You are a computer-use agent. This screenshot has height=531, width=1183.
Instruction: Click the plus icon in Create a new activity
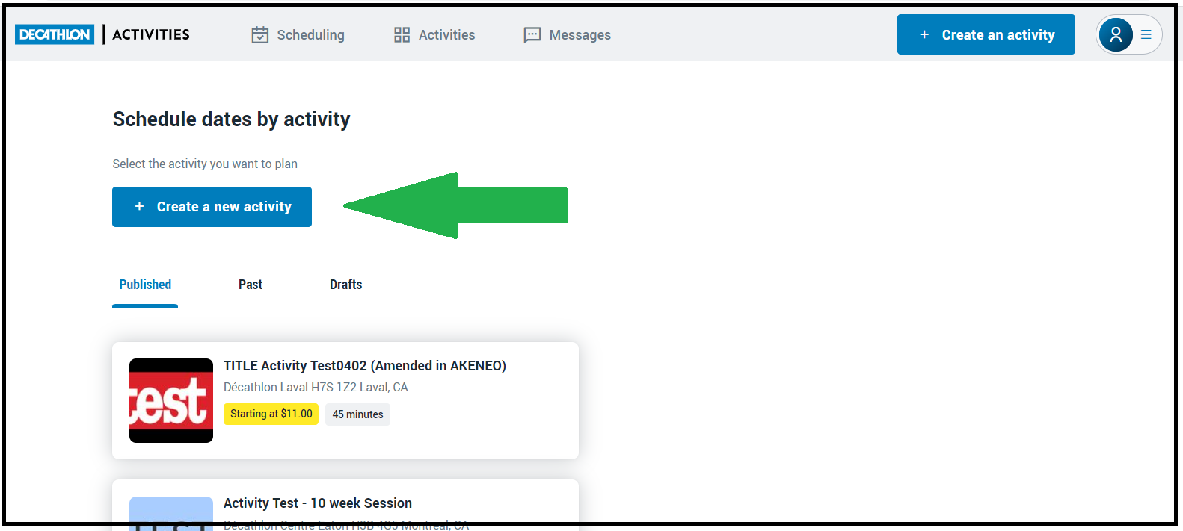(139, 206)
